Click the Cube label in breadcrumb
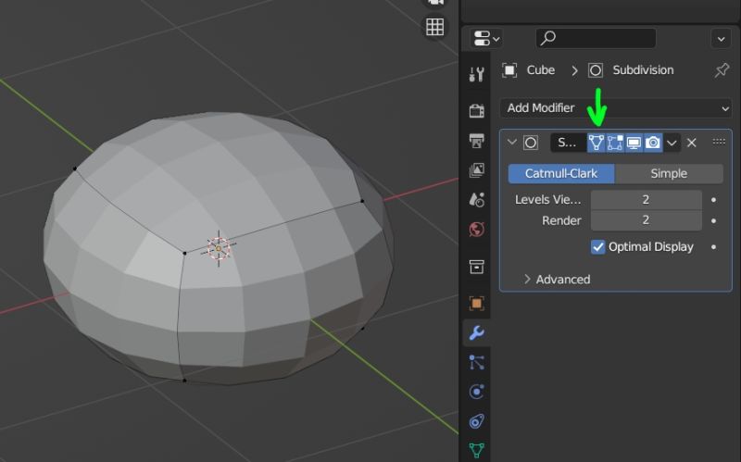The height and width of the screenshot is (462, 741). [541, 70]
